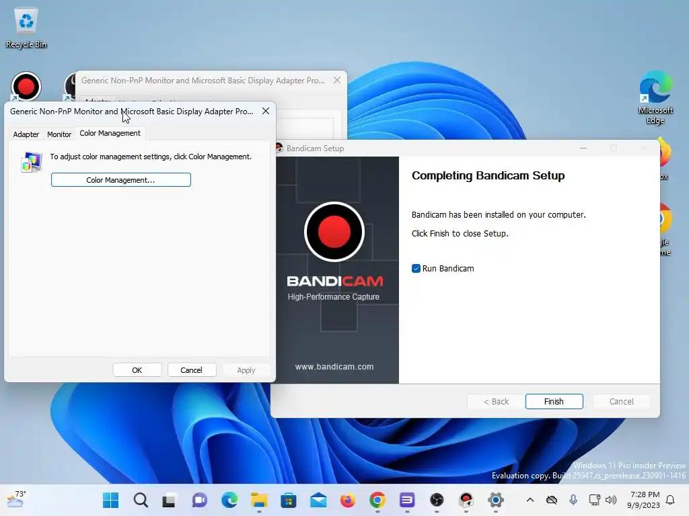This screenshot has height=516, width=689.
Task: Open the weather widget showing 73°
Action: 16,499
